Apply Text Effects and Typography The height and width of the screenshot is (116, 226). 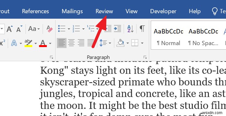coord(14,43)
